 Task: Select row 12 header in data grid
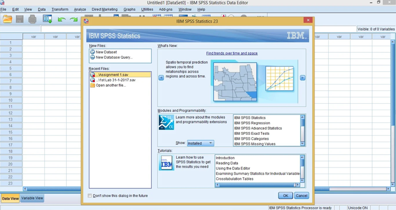coord(10,113)
